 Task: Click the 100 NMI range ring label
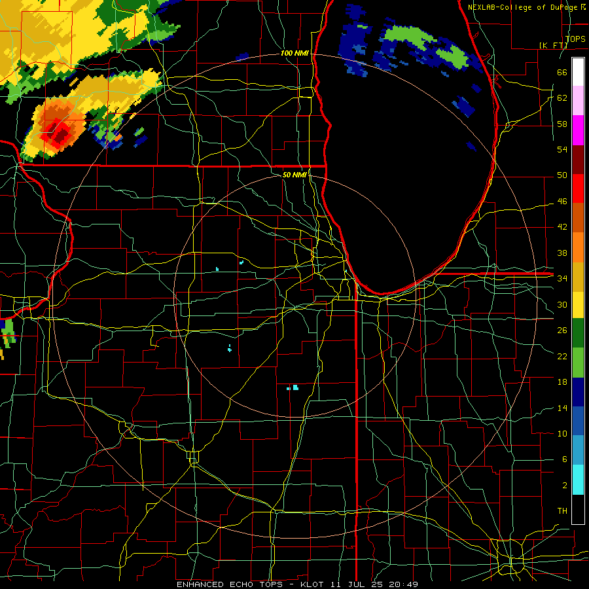coord(294,53)
